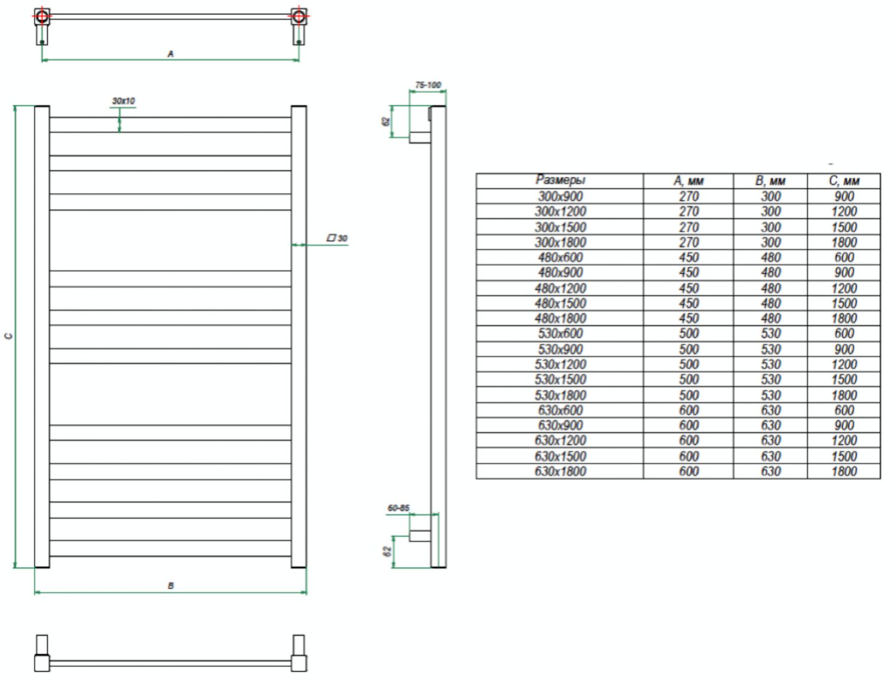
Task: Select the B, мм column header
Action: pyautogui.click(x=771, y=181)
